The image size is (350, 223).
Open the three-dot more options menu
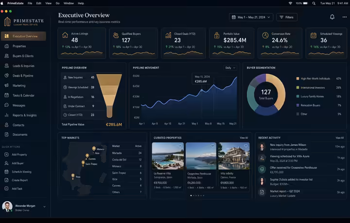(x=345, y=17)
